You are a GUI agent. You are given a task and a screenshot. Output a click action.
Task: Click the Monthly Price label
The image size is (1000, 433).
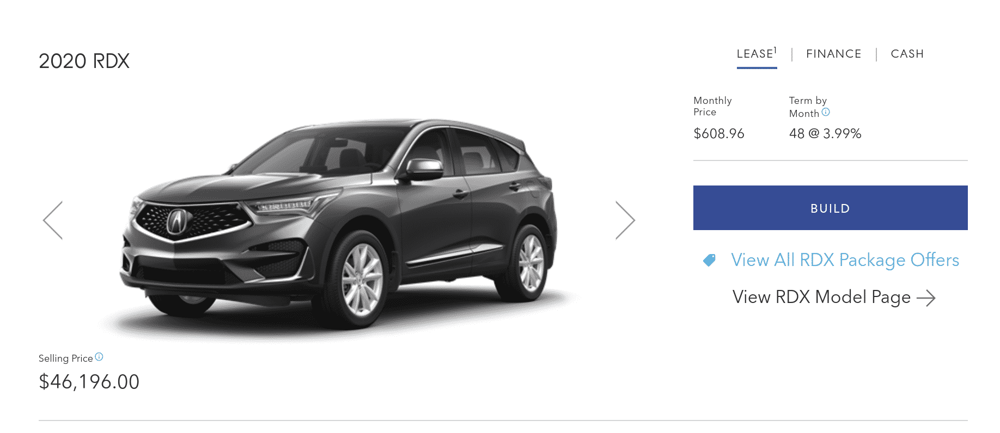point(712,106)
